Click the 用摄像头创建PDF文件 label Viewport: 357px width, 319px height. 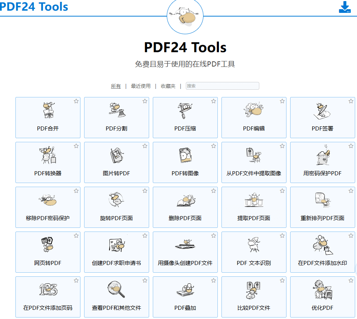pos(185,263)
